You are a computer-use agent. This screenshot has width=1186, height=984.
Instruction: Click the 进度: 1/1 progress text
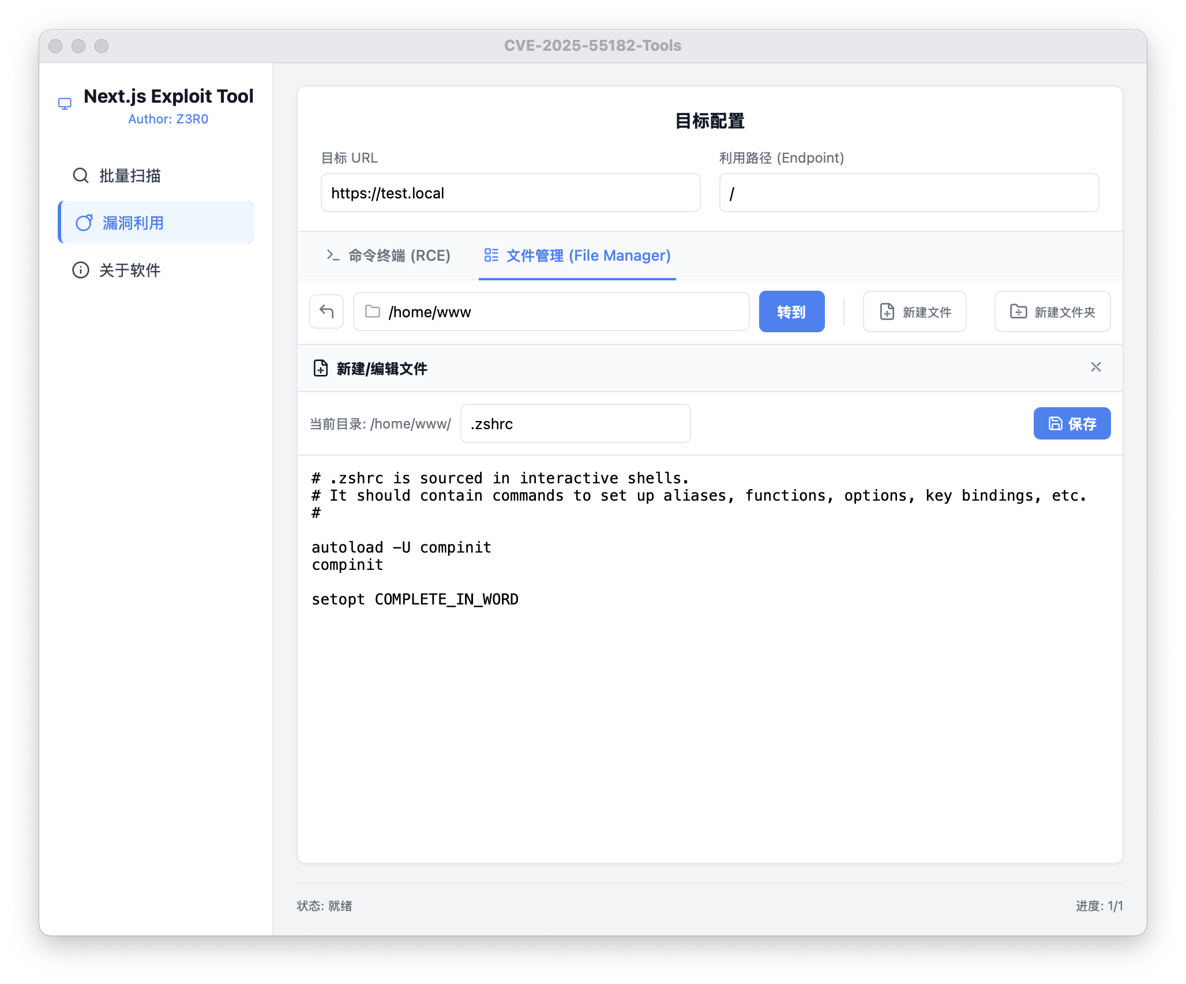pos(1099,906)
